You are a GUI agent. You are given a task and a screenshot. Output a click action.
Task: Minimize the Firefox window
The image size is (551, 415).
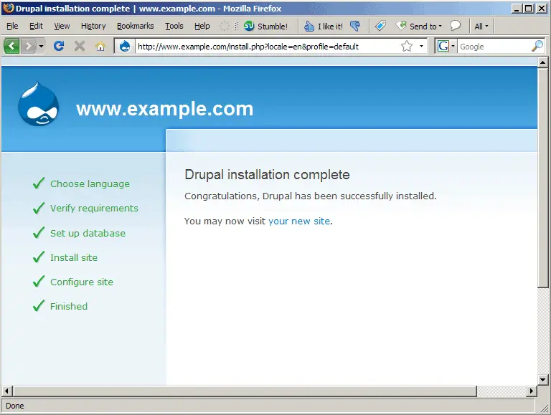[x=517, y=8]
